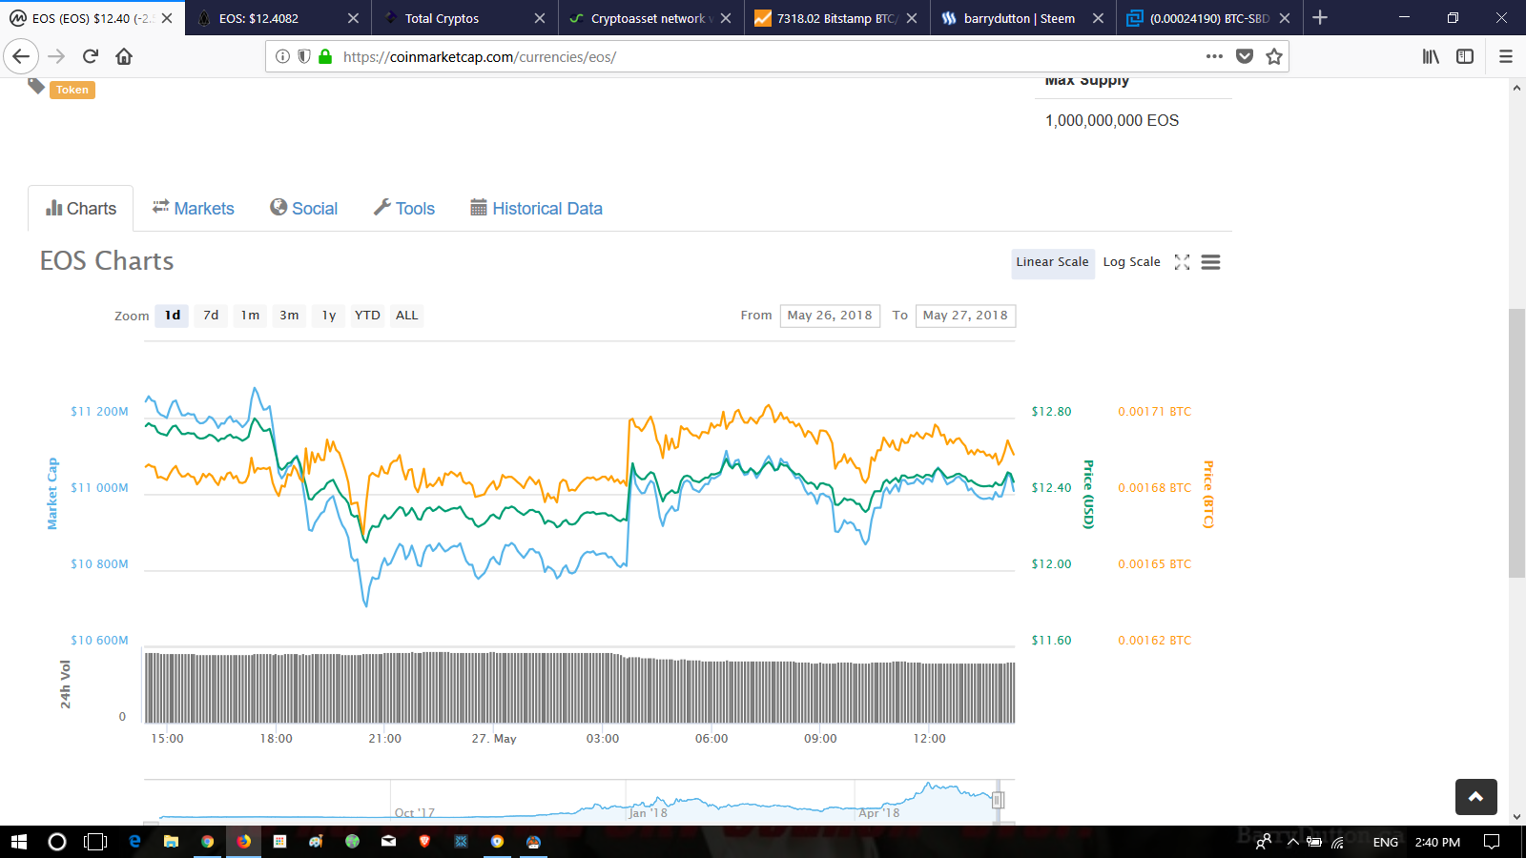Enable Linear Scale on chart
This screenshot has height=858, width=1526.
pos(1052,262)
